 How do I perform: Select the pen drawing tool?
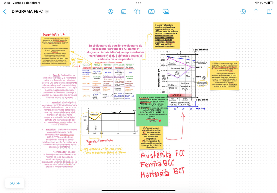[x=110, y=11]
